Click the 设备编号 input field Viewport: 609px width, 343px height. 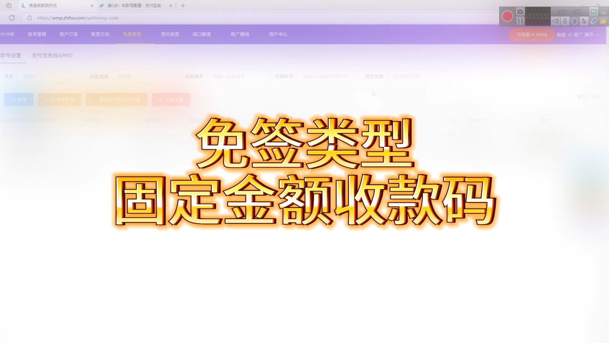coord(239,77)
